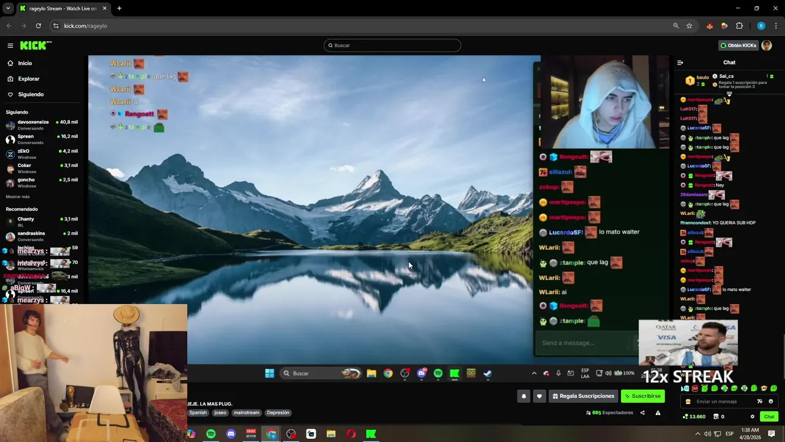Click the gift icon in chat input

(688, 401)
